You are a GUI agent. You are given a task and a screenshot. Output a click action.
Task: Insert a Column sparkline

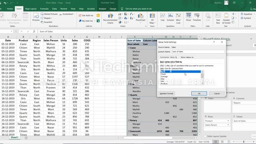pos(170,17)
